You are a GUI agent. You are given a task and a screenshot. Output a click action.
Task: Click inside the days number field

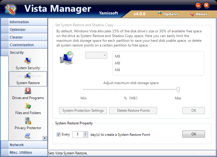pyautogui.click(x=78, y=134)
